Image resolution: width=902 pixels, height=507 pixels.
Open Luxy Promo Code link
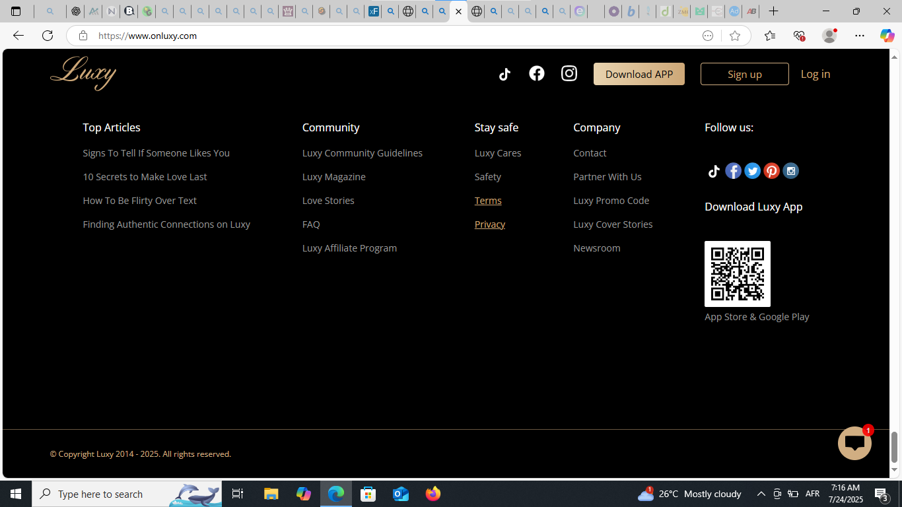click(x=611, y=201)
